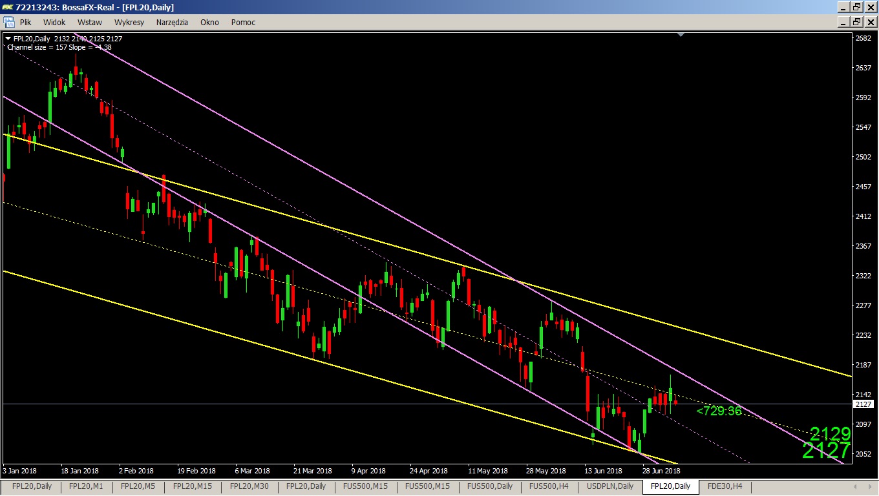Switch to the FUS500,H4 chart tab

pyautogui.click(x=549, y=486)
